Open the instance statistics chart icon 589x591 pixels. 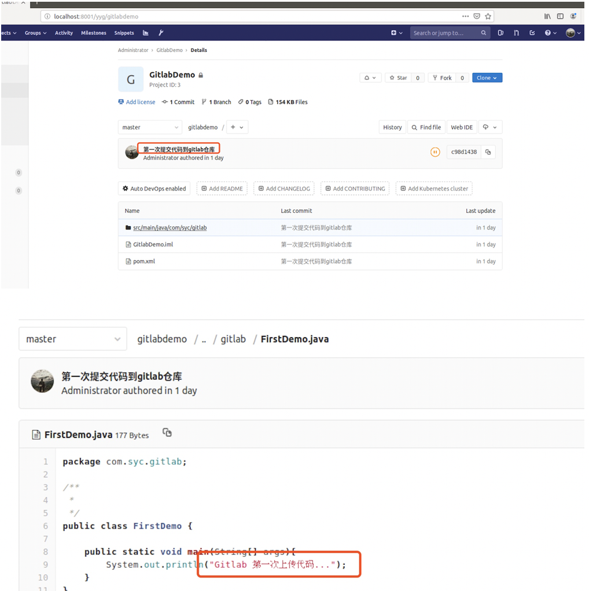coord(146,33)
